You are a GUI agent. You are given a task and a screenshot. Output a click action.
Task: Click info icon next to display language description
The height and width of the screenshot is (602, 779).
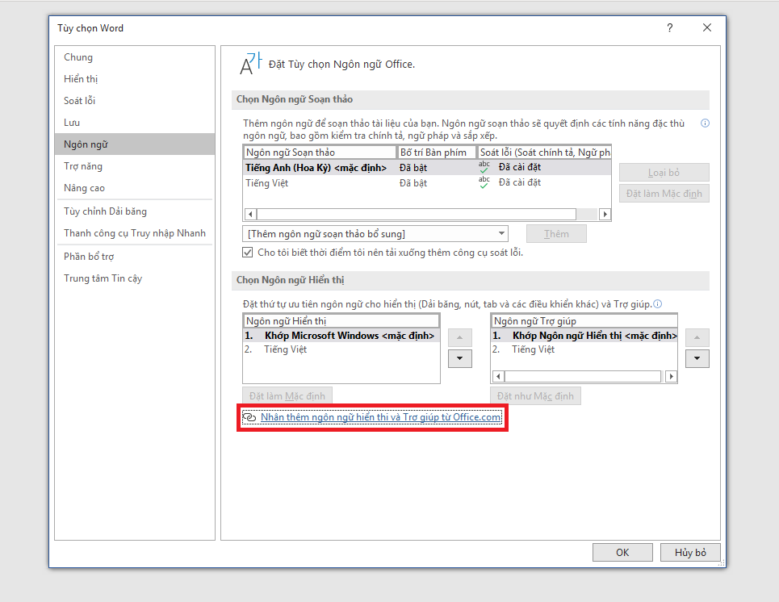(658, 304)
